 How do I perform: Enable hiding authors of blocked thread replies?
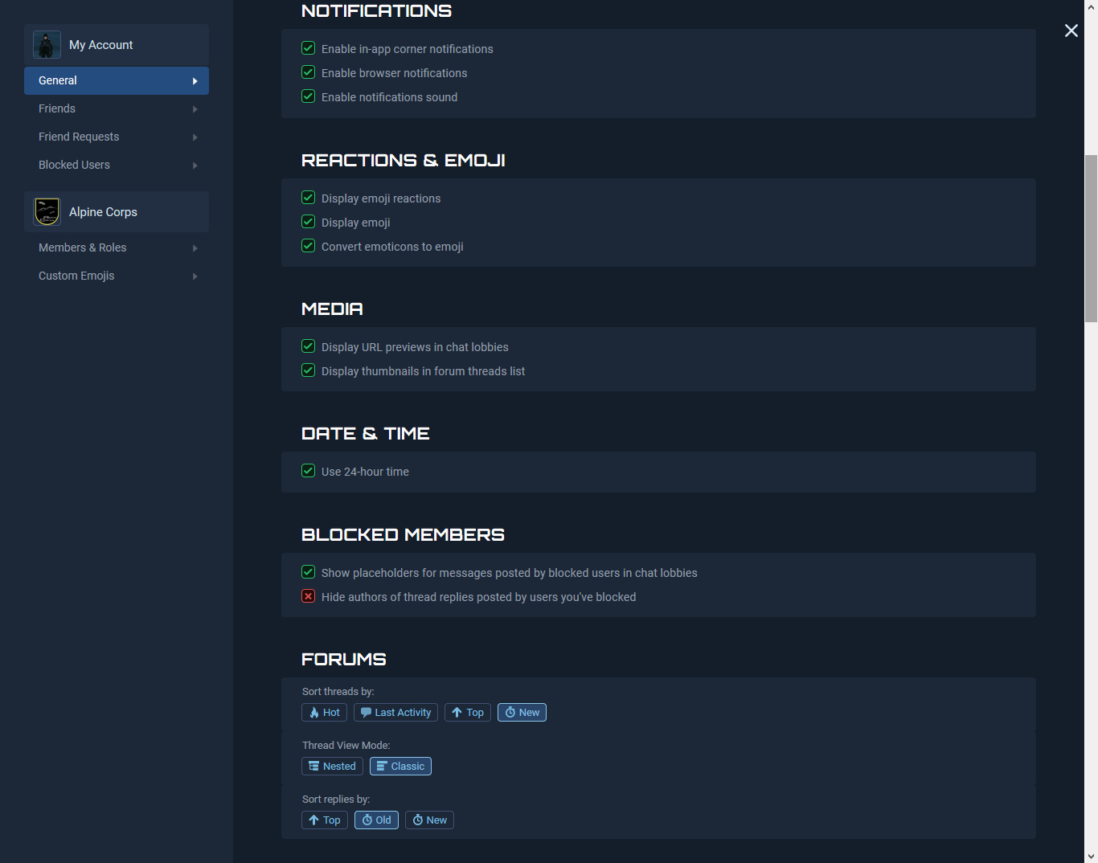tap(308, 596)
